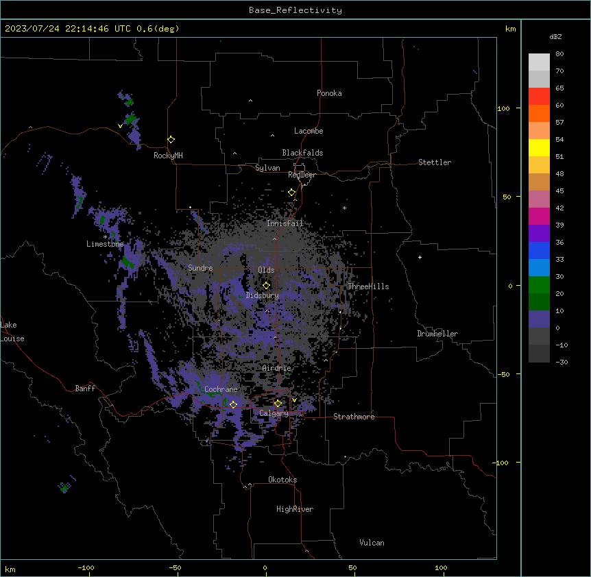Click the white asterisk above the Limestone label

click(x=105, y=236)
